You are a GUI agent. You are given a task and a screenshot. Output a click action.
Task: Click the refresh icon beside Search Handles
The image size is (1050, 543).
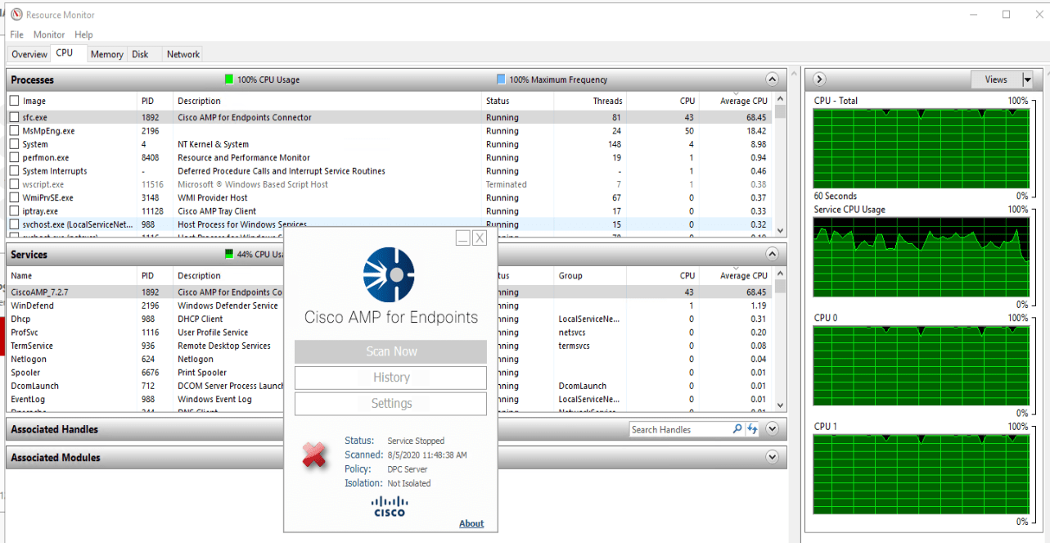pyautogui.click(x=752, y=429)
